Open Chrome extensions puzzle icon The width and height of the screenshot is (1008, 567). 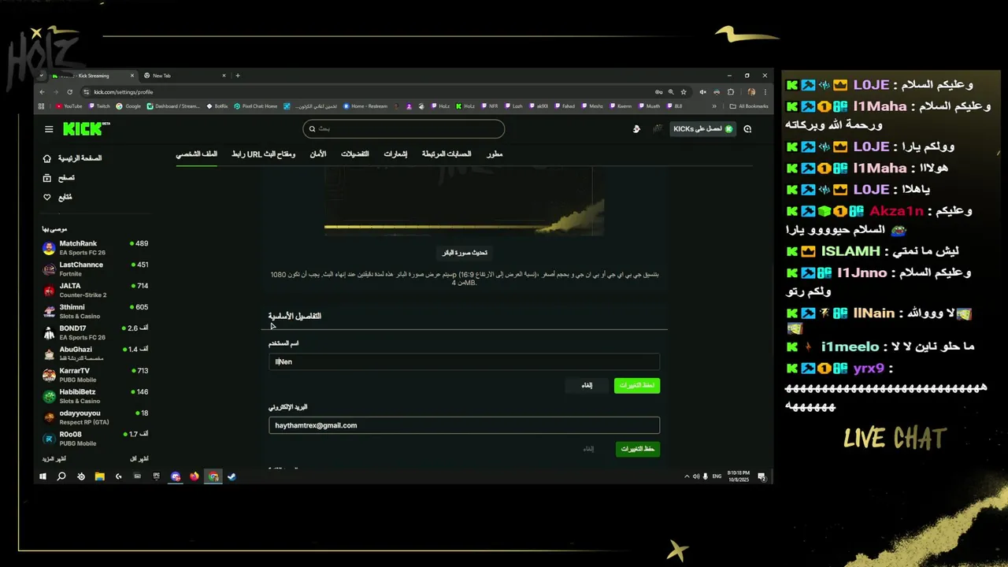[731, 92]
